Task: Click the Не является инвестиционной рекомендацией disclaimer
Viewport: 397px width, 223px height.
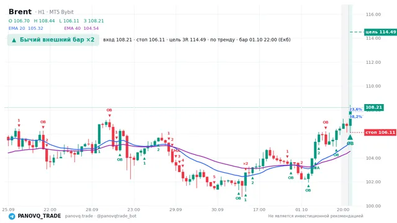Action: 316,216
